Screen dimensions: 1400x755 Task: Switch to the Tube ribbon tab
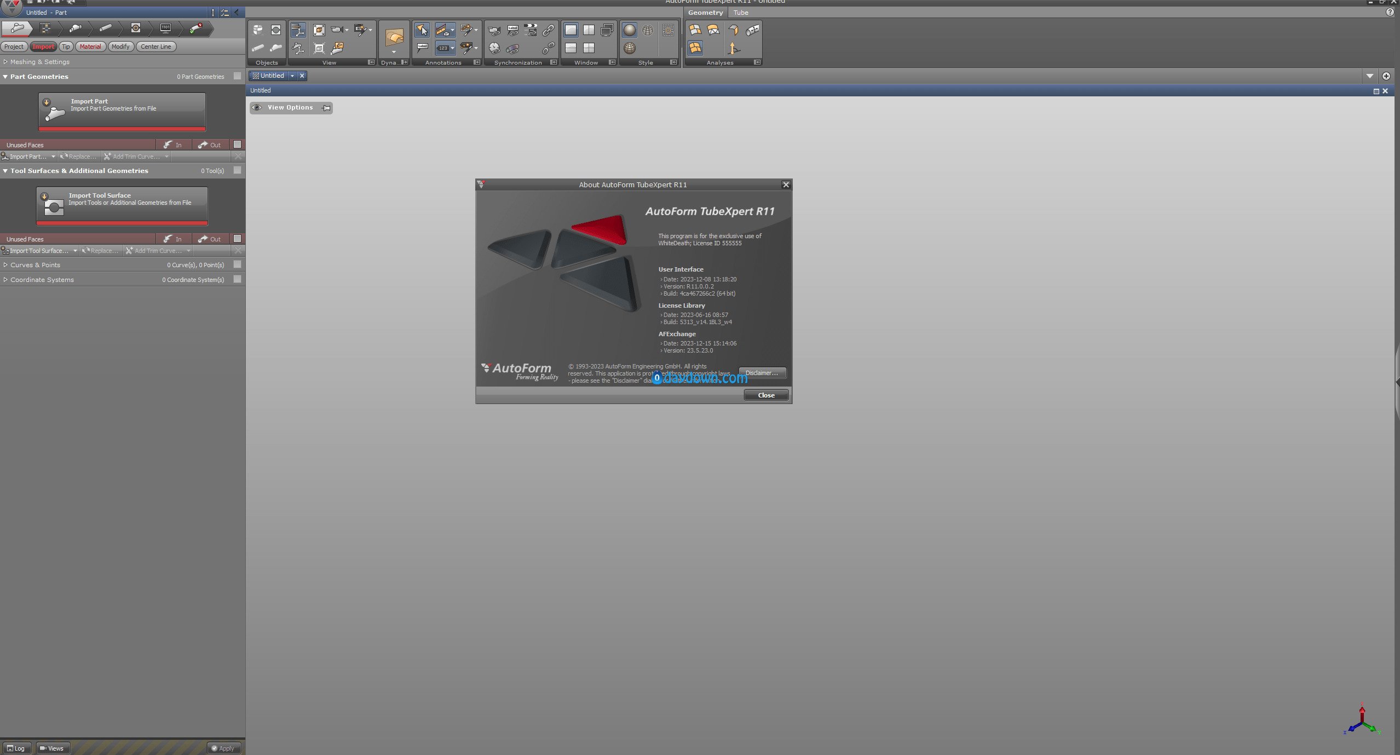(741, 13)
